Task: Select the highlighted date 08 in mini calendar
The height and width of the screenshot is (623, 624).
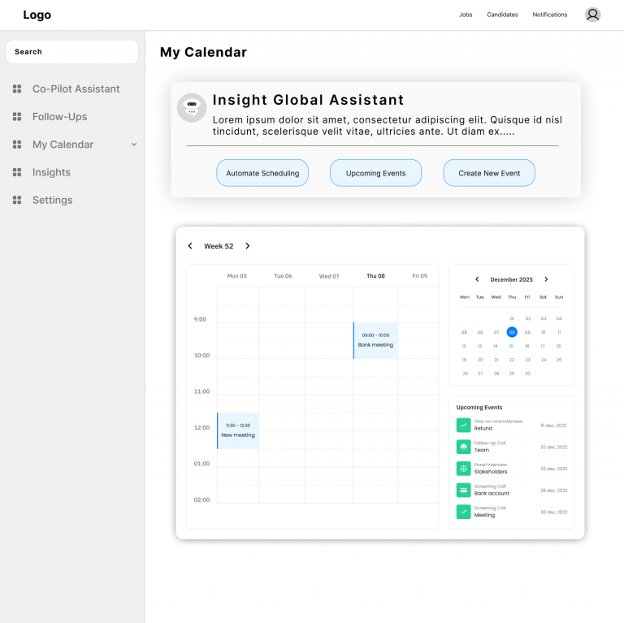Action: point(512,332)
